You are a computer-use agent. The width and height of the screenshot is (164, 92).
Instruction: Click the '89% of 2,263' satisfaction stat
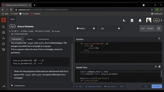[27, 31]
